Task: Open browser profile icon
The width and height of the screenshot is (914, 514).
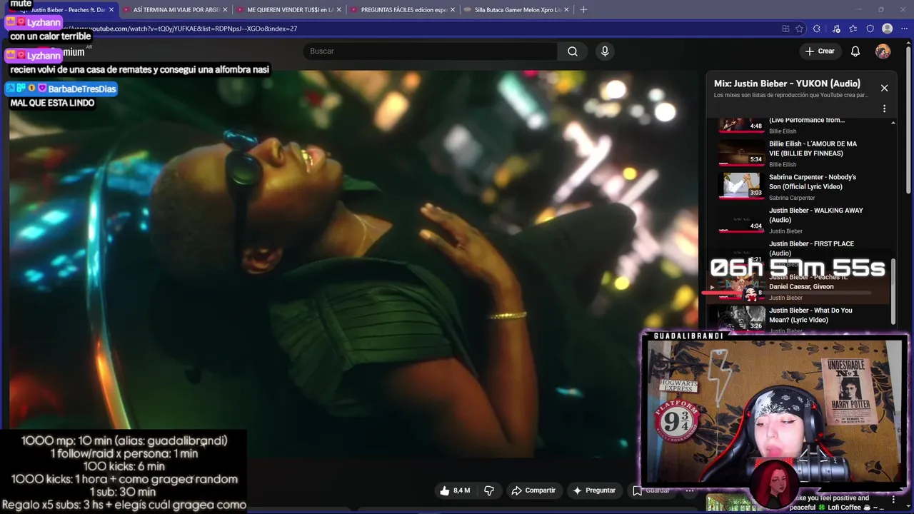Action: pyautogui.click(x=888, y=29)
